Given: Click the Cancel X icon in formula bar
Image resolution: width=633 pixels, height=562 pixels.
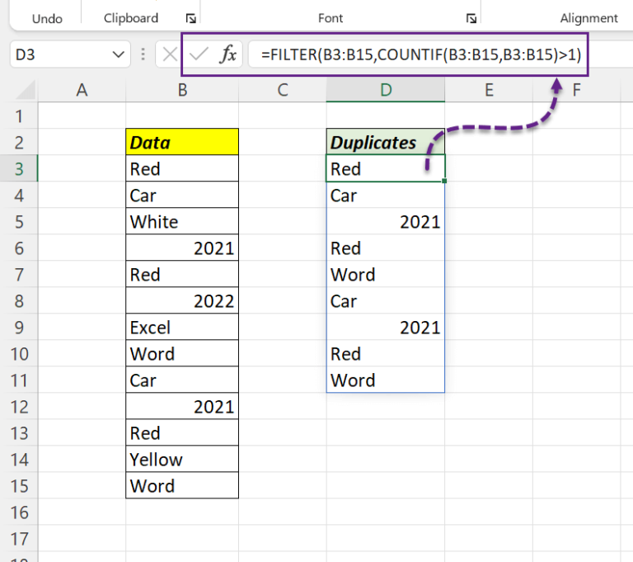Looking at the screenshot, I should pyautogui.click(x=170, y=54).
